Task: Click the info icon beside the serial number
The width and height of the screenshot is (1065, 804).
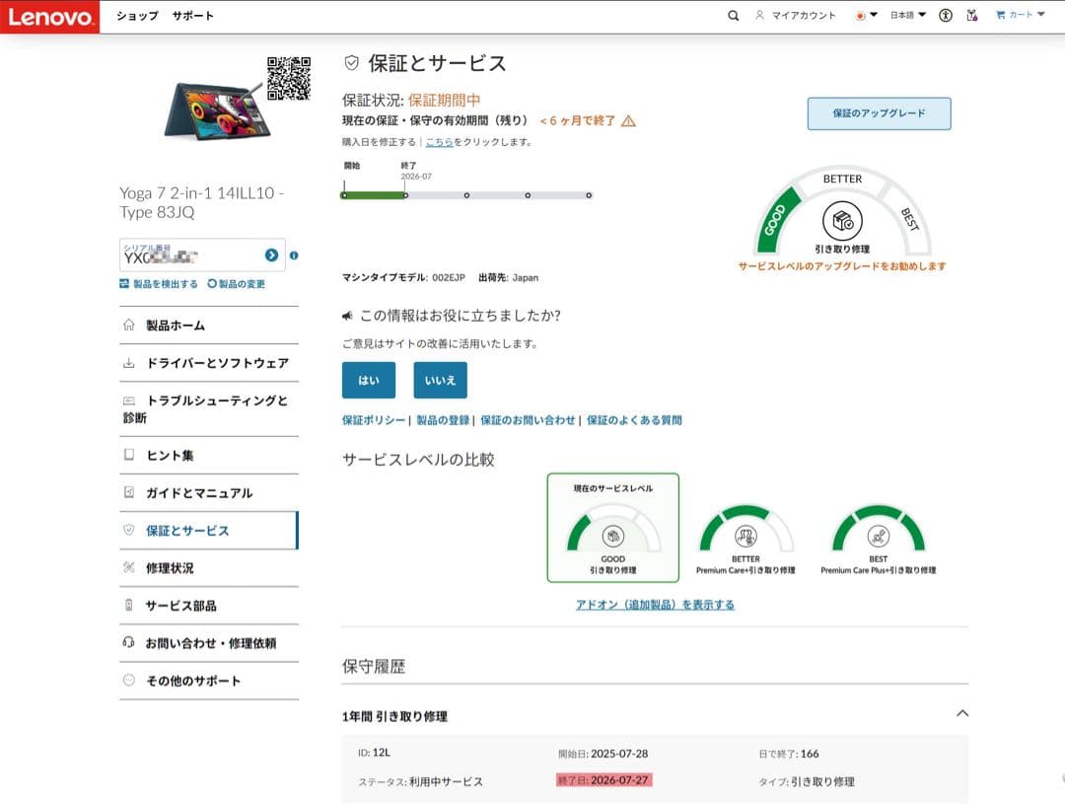Action: click(x=294, y=256)
